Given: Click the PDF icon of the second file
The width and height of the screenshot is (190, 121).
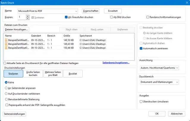Looking at the screenshot, I should click(6, 44).
